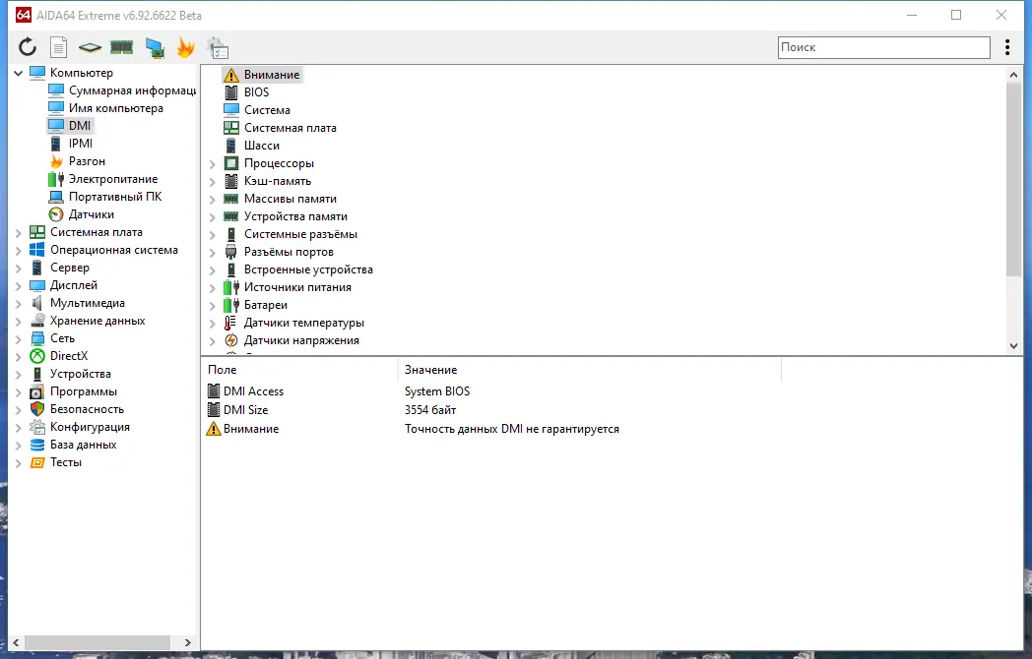Click the DirectX category

click(x=69, y=356)
